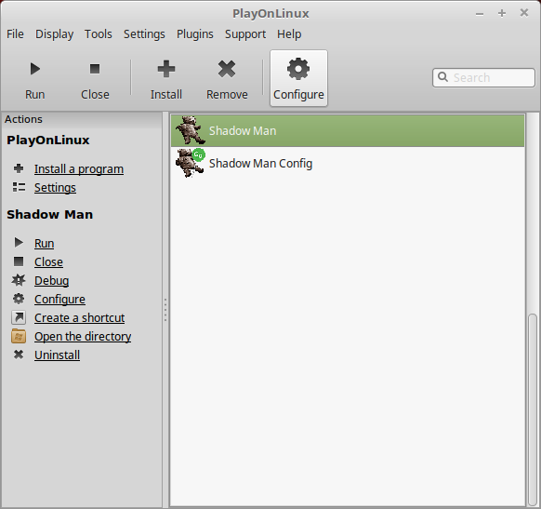The height and width of the screenshot is (509, 541).
Task: Click the X icon beside Uninstall
Action: point(19,355)
